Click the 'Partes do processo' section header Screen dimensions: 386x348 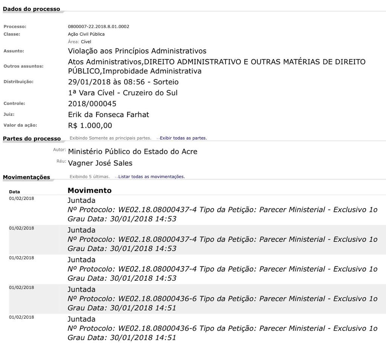[x=32, y=138]
